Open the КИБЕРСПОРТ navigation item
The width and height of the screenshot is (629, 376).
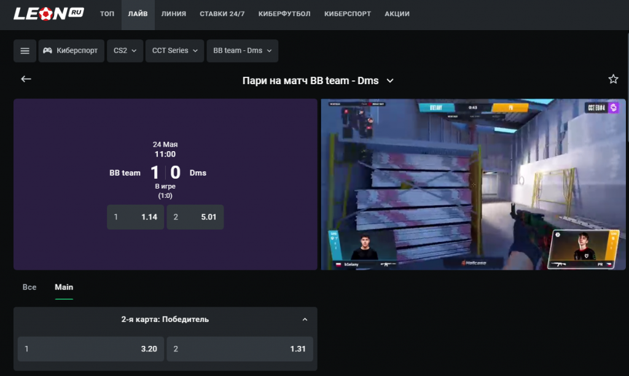348,14
